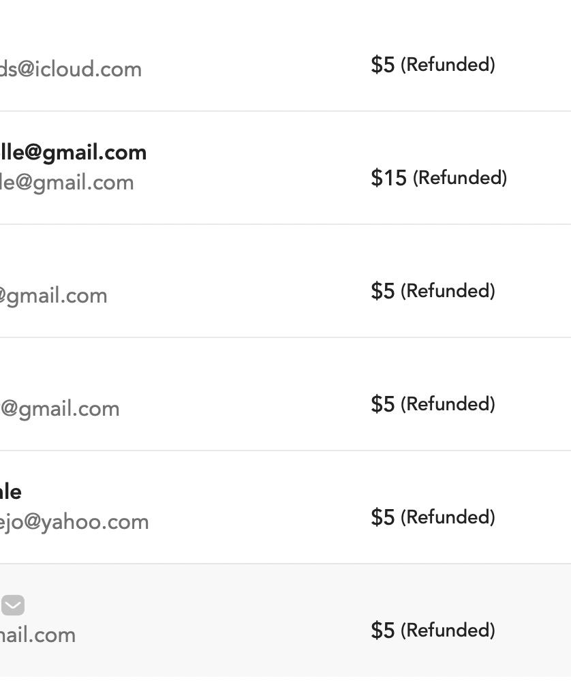This screenshot has height=687, width=571.
Task: Select the $5 amount in the highlighted row
Action: click(x=383, y=630)
